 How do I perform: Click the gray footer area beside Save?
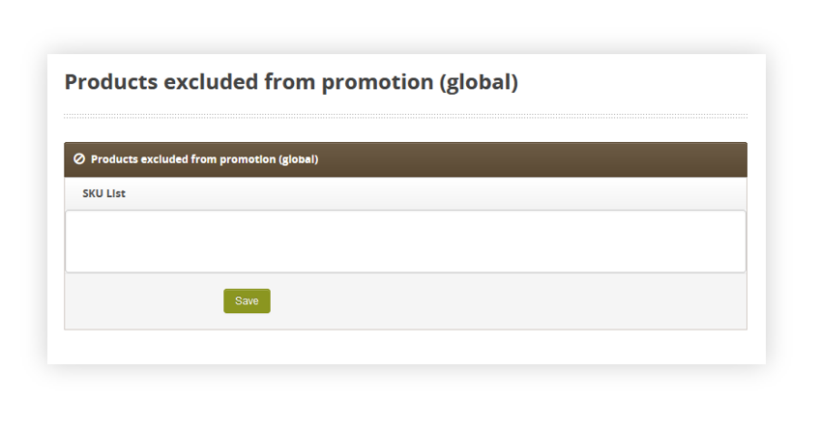[x=508, y=301]
